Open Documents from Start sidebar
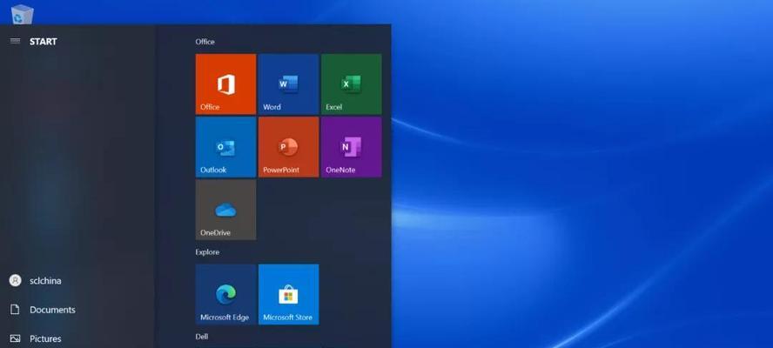 (43, 310)
